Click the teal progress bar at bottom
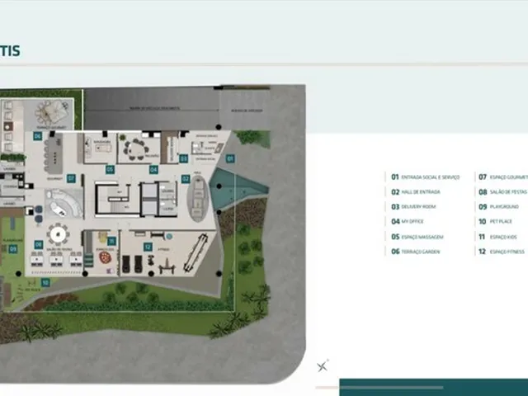Image resolution: width=528 pixels, height=396 pixels. click(x=433, y=387)
